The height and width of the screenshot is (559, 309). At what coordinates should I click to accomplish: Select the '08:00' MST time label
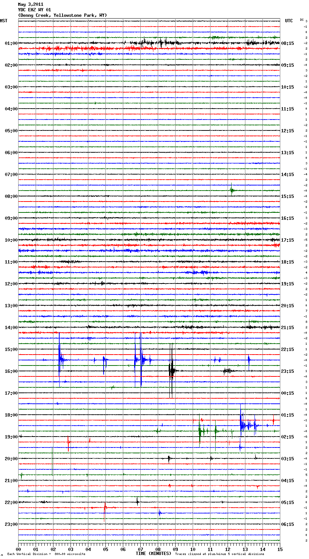[11, 196]
